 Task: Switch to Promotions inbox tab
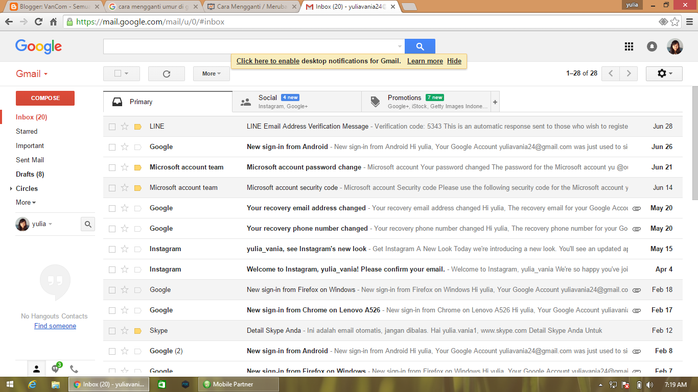(x=426, y=102)
